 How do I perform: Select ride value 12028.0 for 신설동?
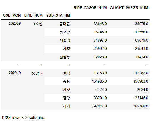point(100,57)
